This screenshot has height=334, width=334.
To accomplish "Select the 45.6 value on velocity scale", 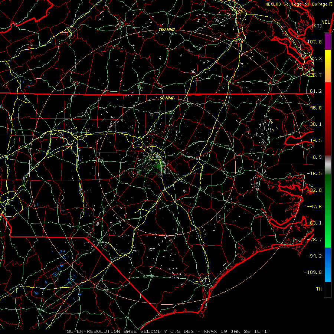I will click(316, 108).
